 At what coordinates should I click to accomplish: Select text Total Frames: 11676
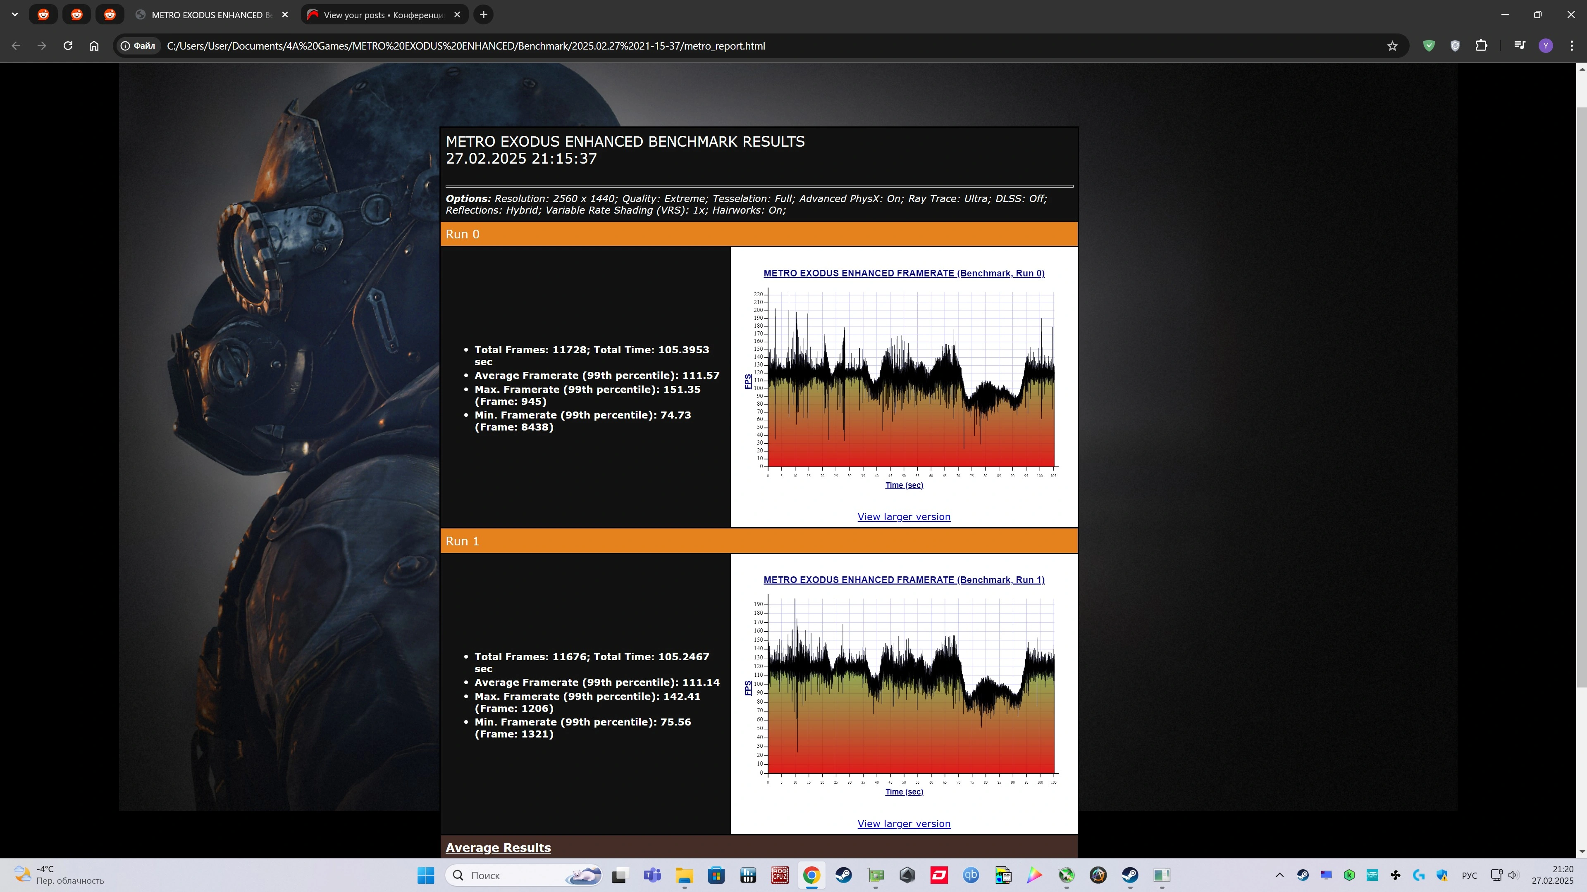[530, 657]
